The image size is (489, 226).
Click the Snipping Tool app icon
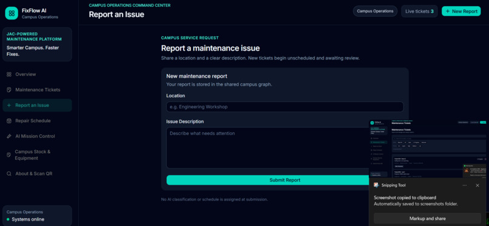(376, 185)
